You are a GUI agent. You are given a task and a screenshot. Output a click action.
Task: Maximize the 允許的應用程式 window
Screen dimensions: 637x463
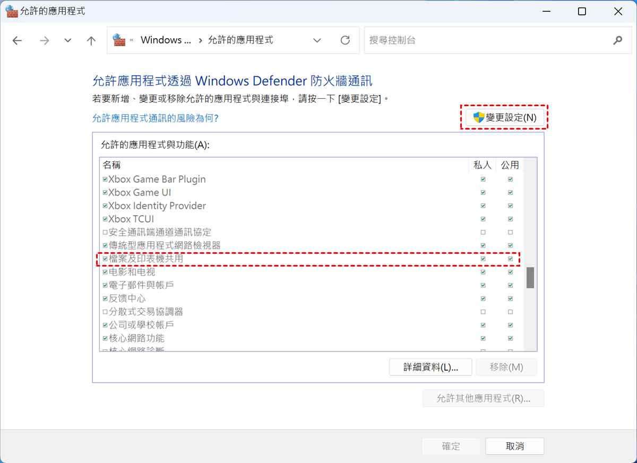point(582,11)
